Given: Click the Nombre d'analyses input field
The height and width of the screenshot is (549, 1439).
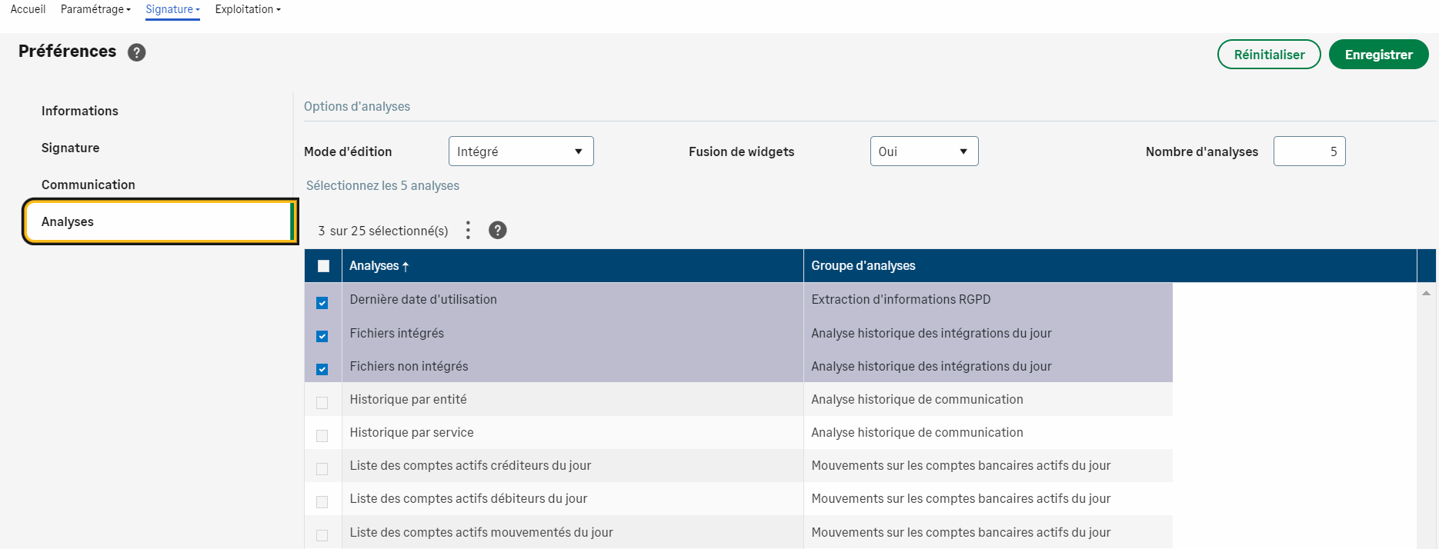Looking at the screenshot, I should [1309, 151].
